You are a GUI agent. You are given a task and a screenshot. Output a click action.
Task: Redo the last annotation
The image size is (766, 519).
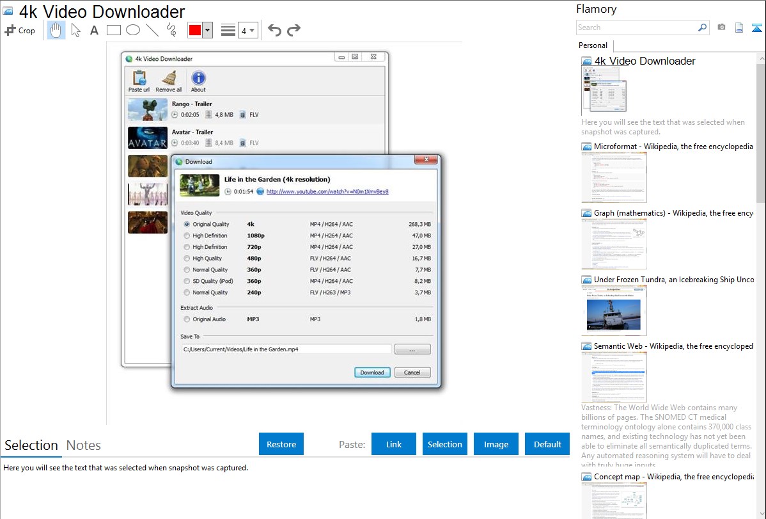pos(293,30)
